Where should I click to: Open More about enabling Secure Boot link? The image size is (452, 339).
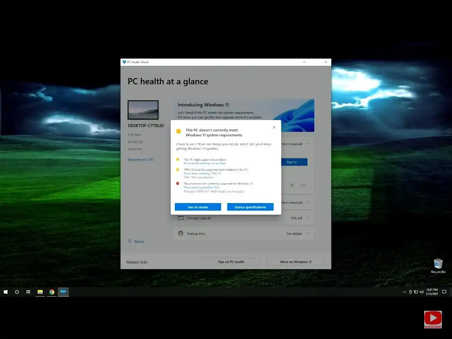point(205,163)
